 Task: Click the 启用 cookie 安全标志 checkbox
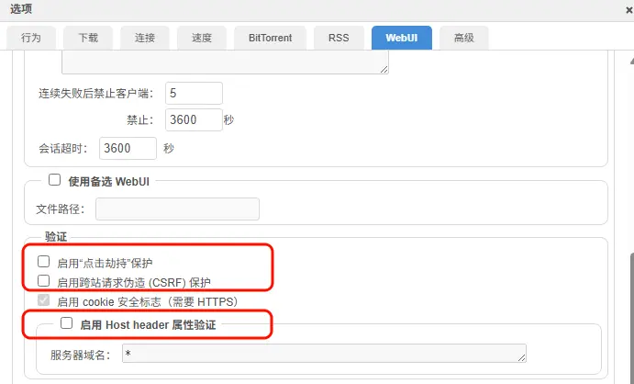point(43,300)
